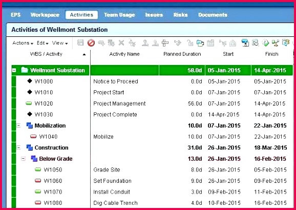This screenshot has height=210, width=296.
Task: Click the Activity Name column header
Action: click(x=124, y=54)
